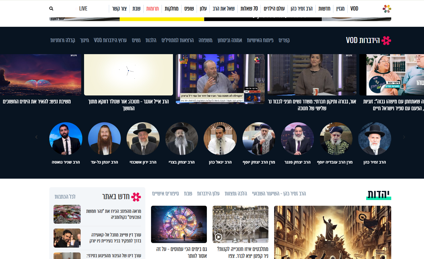Click the Hidabroot flower logo in header
The width and height of the screenshot is (424, 259).
click(387, 9)
